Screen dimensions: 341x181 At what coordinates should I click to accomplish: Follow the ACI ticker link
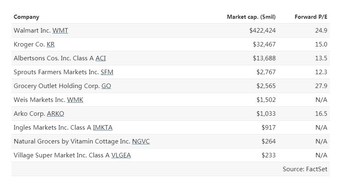[101, 58]
